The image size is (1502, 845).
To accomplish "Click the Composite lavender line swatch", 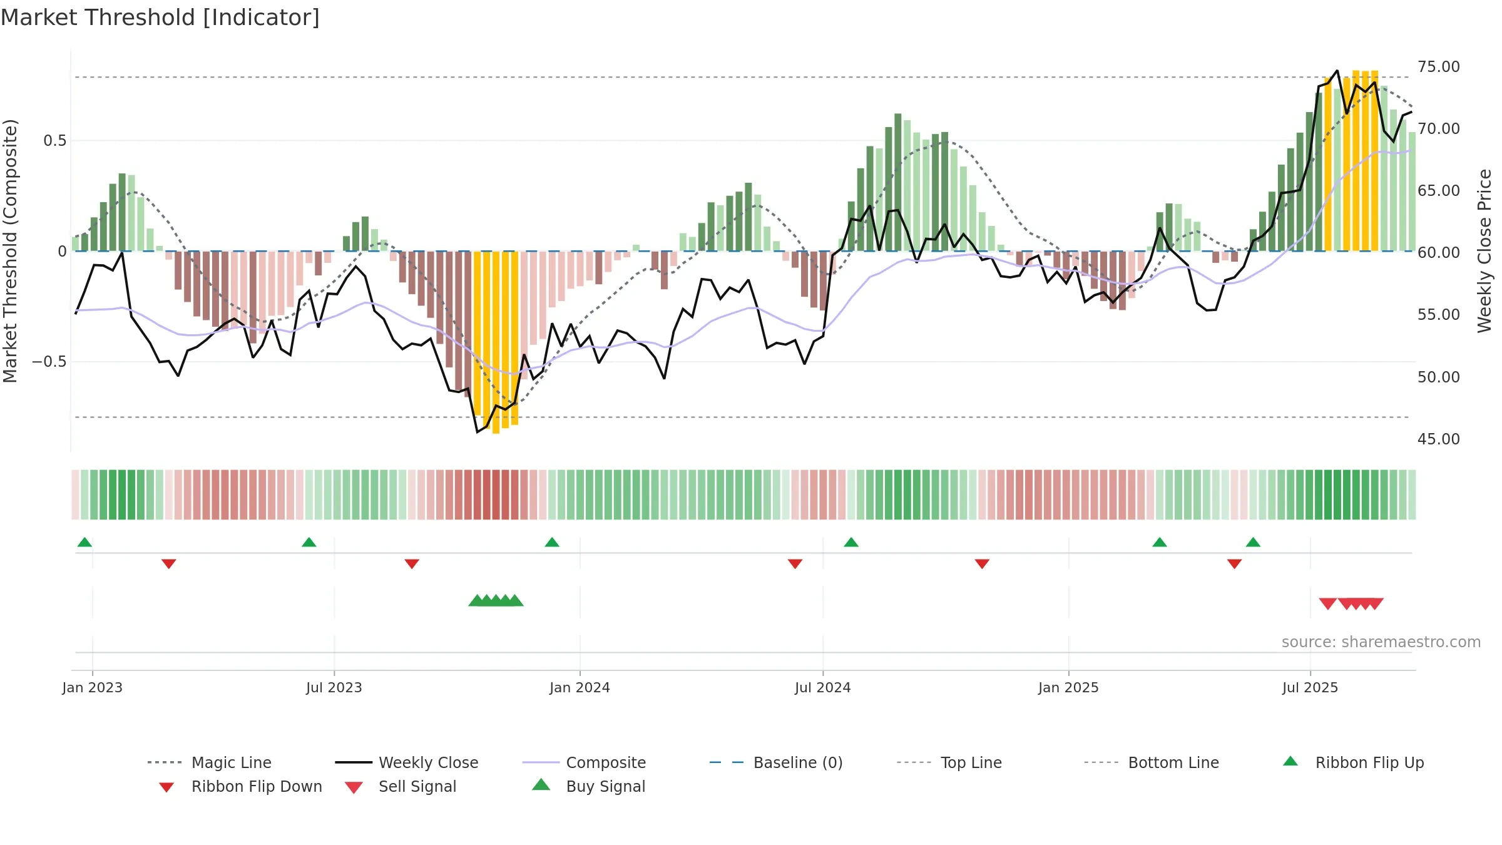I will [541, 762].
